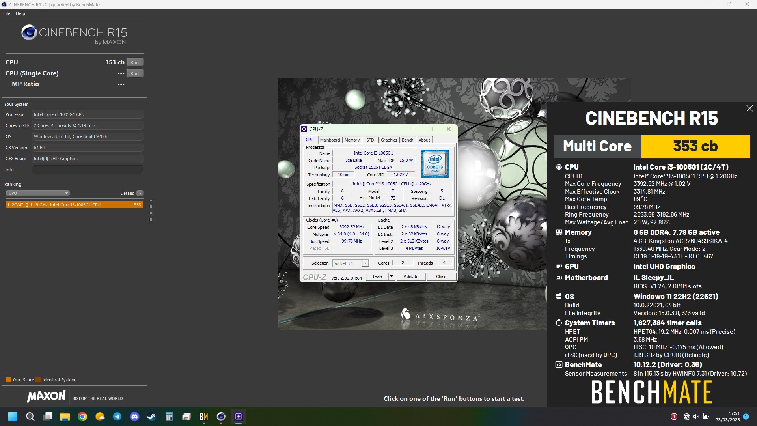Viewport: 757px width, 426px height.
Task: Click the Processor field Intel Core i3-1005G1
Action: pyautogui.click(x=88, y=114)
